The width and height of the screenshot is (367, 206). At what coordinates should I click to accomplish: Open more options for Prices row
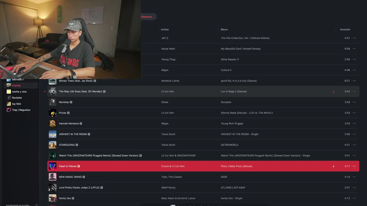354,113
